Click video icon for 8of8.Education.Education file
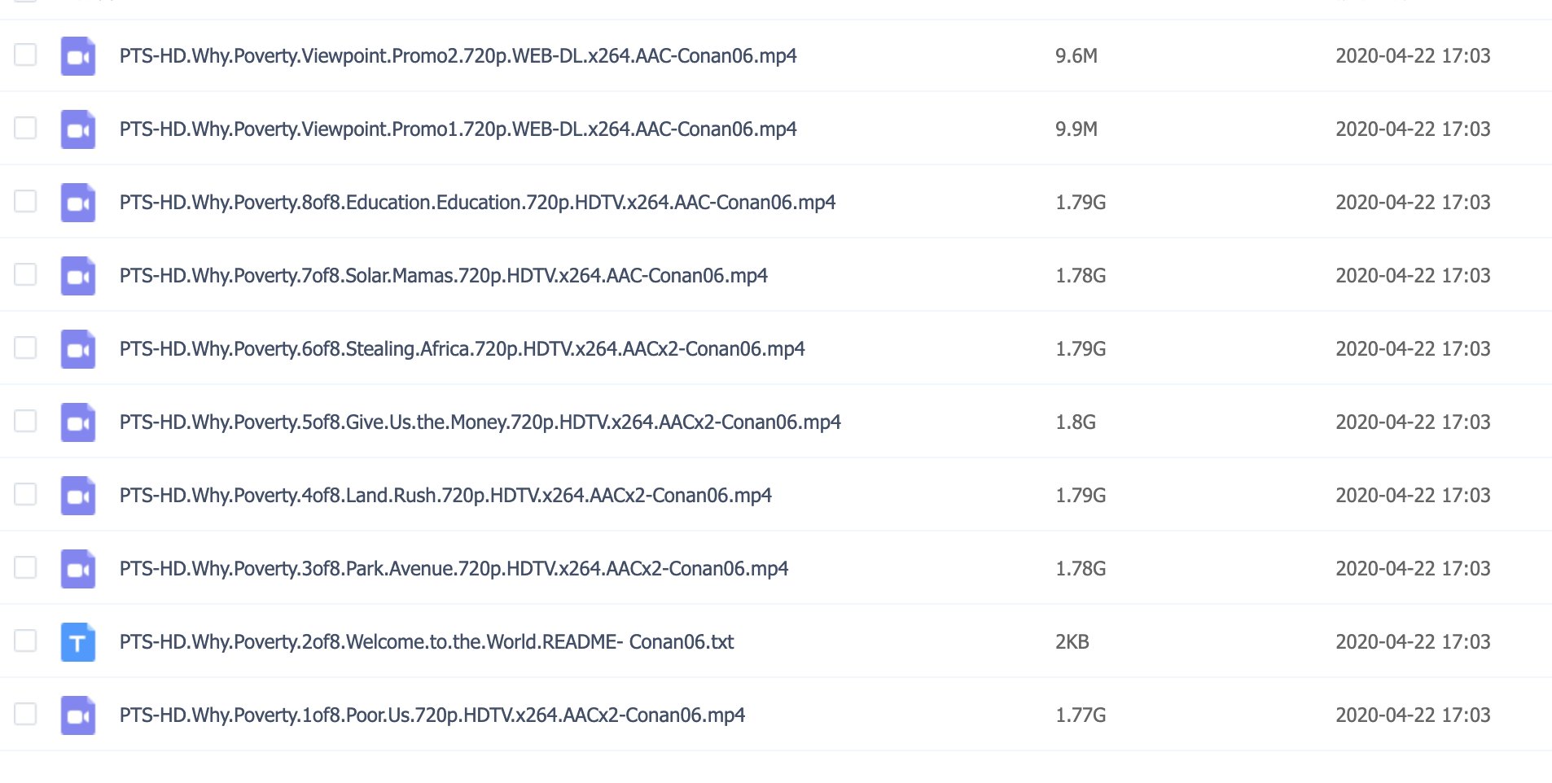 78,203
